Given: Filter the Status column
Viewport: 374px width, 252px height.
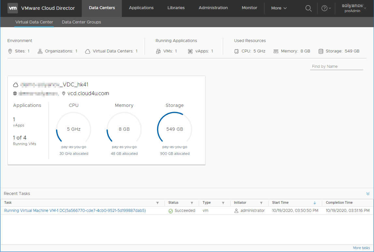Looking at the screenshot, I should pyautogui.click(x=192, y=203).
